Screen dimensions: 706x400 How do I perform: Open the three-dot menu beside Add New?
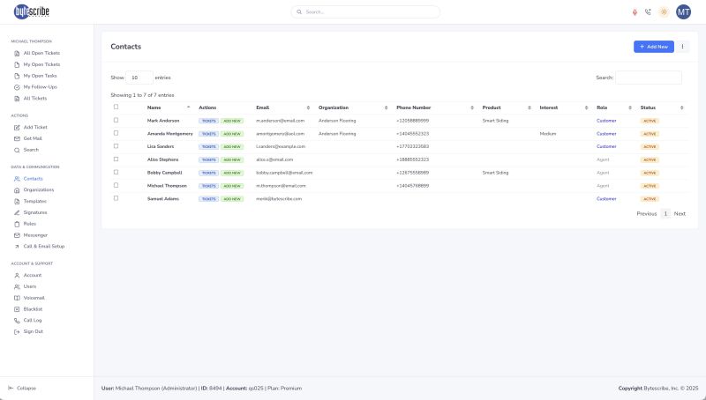(x=682, y=46)
